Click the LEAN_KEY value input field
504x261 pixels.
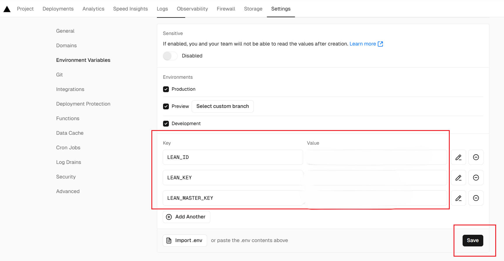tap(376, 178)
